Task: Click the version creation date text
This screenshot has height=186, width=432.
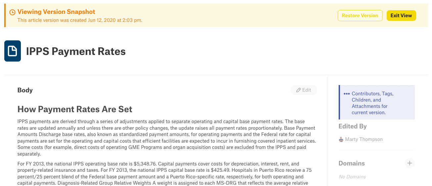Action: tap(80, 20)
